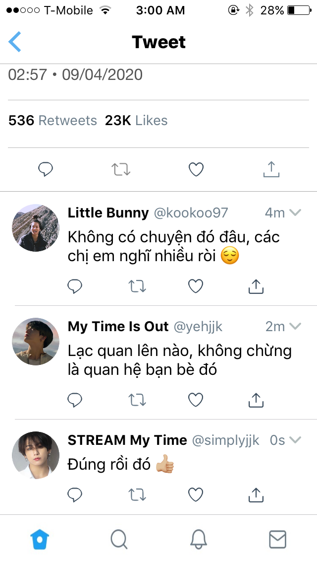Open dropdown chevron on @simplyjjk reply
This screenshot has width=317, height=564.
[x=295, y=440]
